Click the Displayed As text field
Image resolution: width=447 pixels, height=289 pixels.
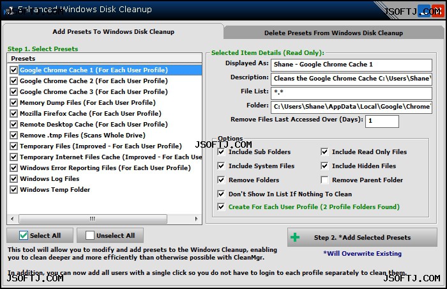click(351, 65)
